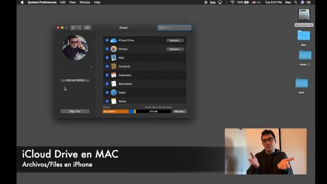Viewport: 327px width, 184px height.
Task: Open the AirPlay display menu icon
Action: coord(220,2)
